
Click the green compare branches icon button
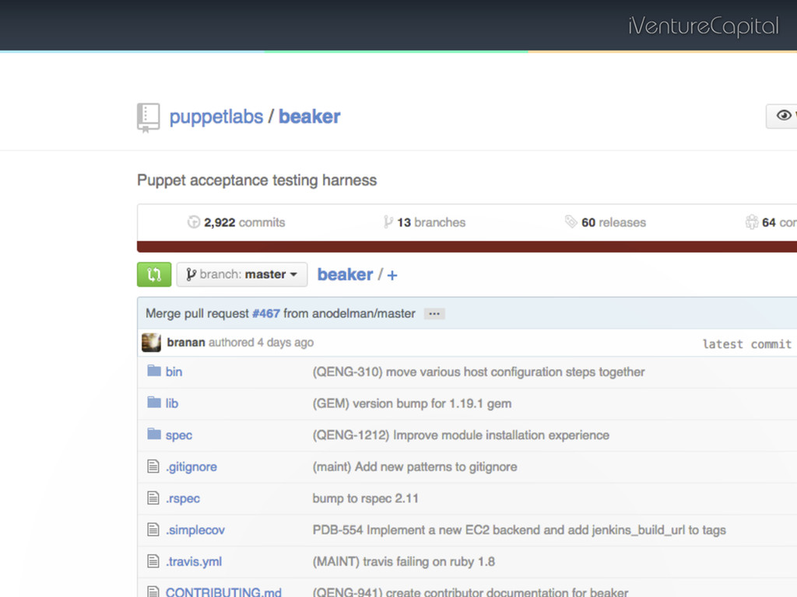pos(154,274)
